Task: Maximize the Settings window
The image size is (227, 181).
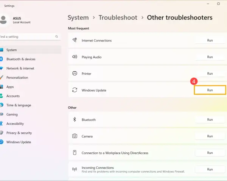Action: pyautogui.click(x=218, y=4)
